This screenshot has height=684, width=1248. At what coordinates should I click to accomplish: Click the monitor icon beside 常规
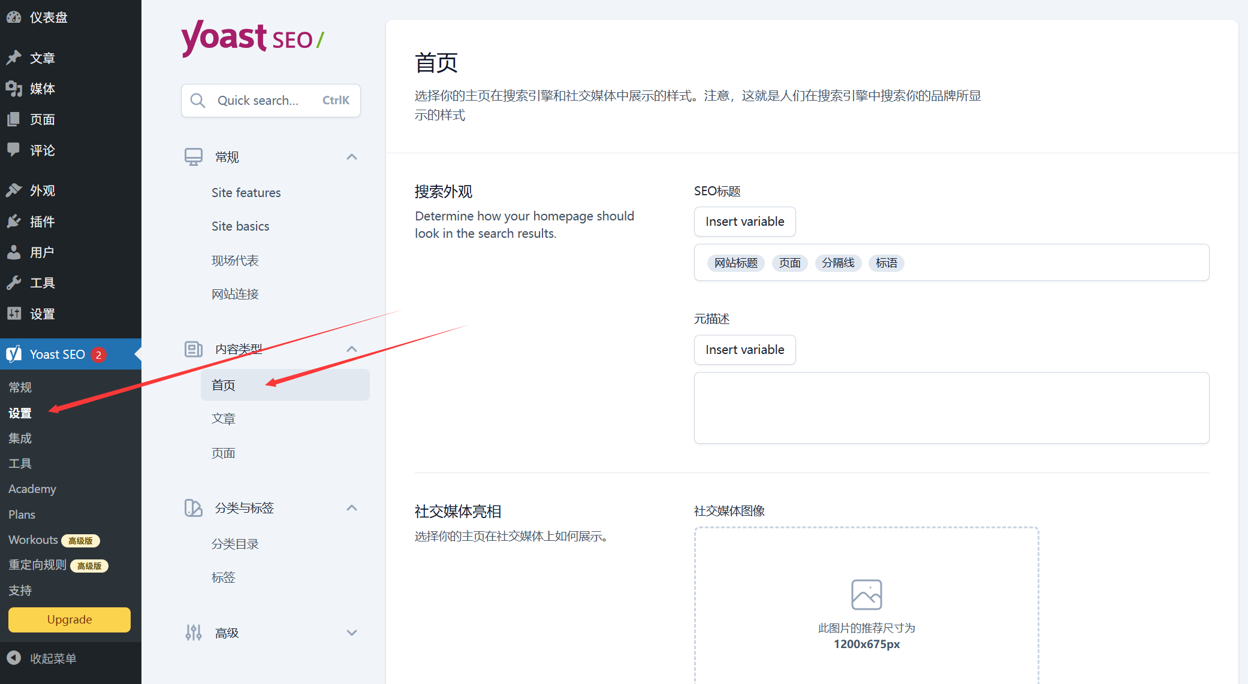193,157
